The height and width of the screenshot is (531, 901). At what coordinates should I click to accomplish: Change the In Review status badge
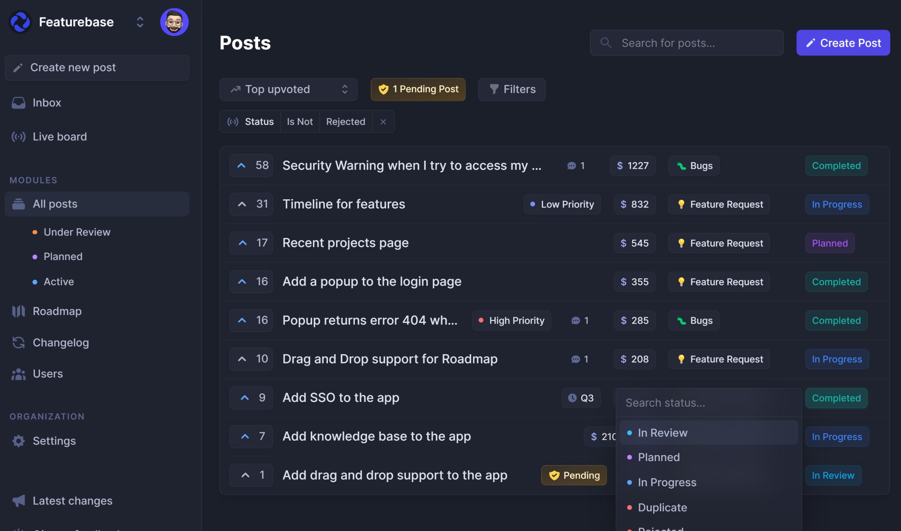coord(833,476)
